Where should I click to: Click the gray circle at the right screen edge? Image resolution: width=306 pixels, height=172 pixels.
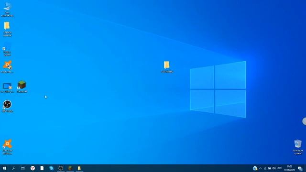[304, 121]
